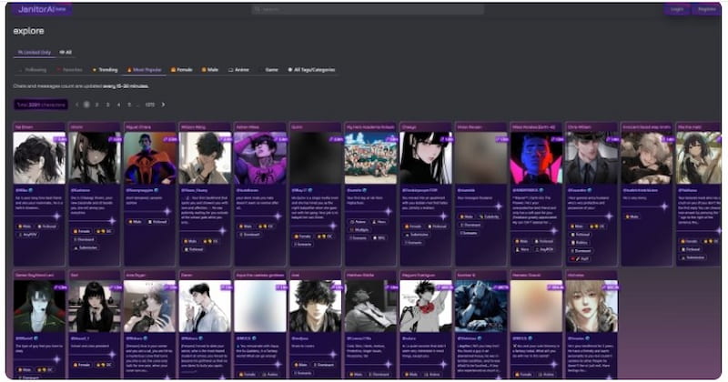Open the officer in military cap thumbnail
The image size is (728, 382).
pos(591,158)
